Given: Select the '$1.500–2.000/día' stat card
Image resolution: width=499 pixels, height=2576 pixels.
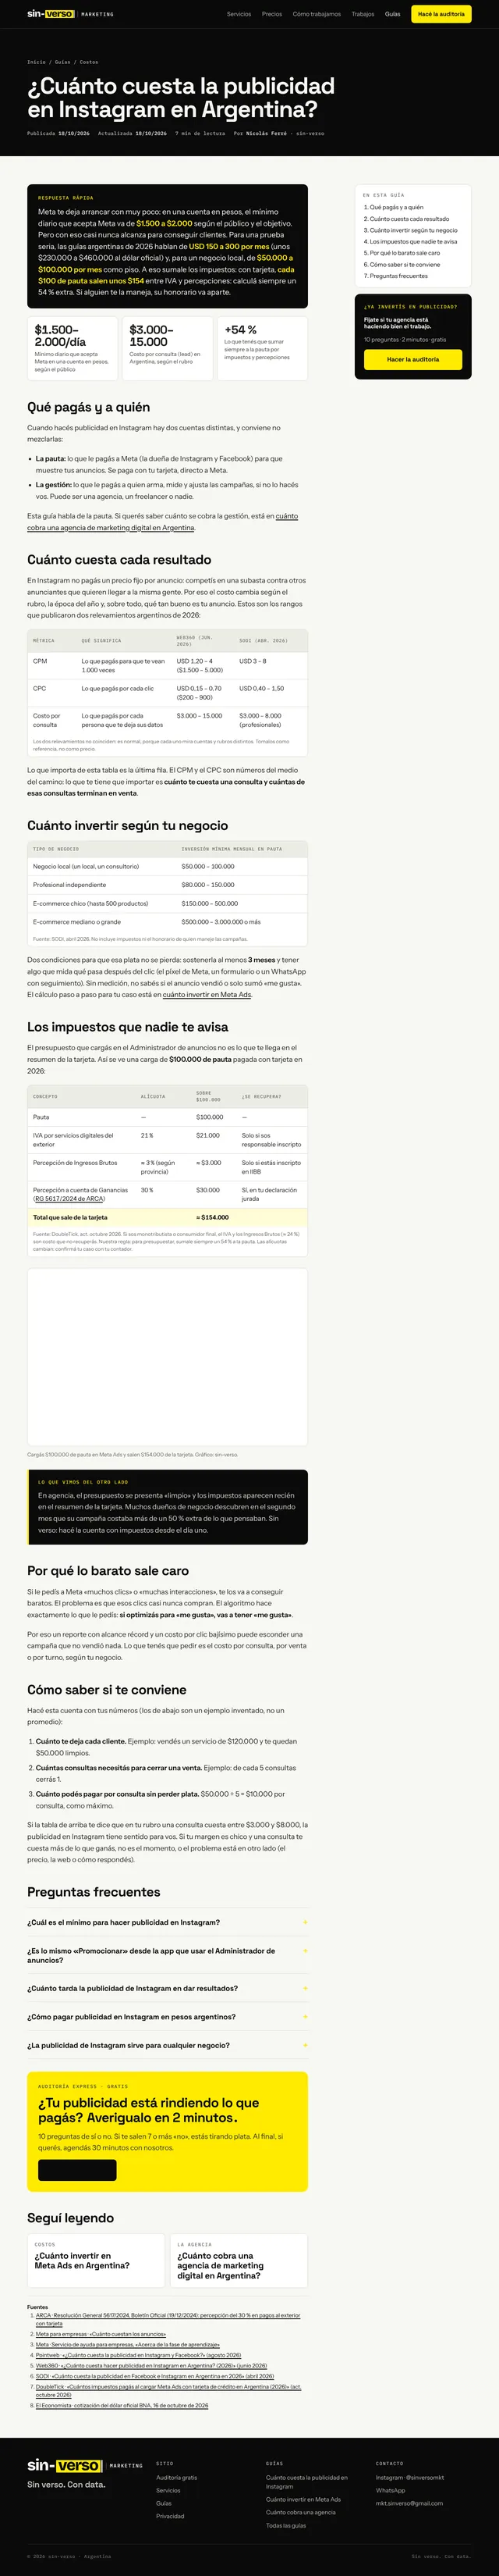Looking at the screenshot, I should [73, 348].
